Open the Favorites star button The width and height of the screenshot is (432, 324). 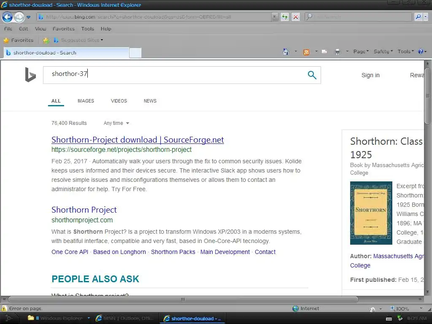[18, 40]
